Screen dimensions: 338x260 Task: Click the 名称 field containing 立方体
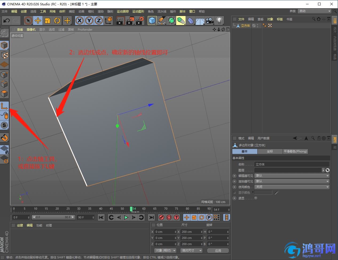tap(292, 164)
